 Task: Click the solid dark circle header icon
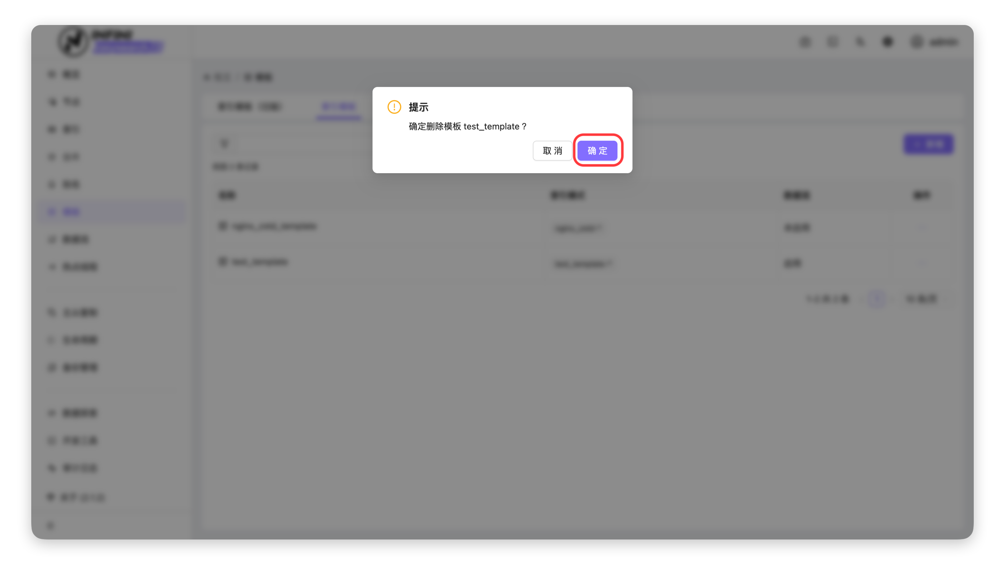(x=888, y=42)
